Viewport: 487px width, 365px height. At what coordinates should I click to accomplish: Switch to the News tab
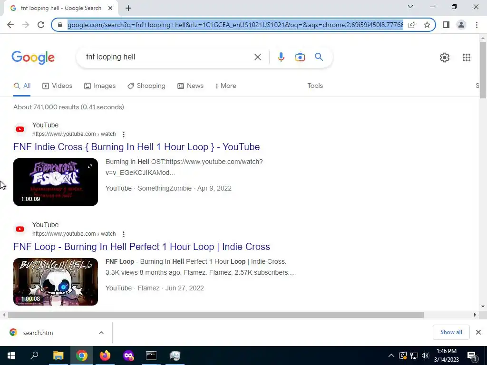coord(190,86)
